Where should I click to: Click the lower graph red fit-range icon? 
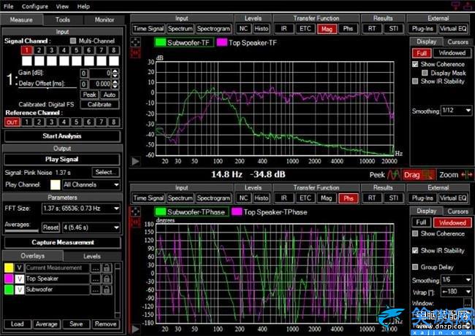135,223
